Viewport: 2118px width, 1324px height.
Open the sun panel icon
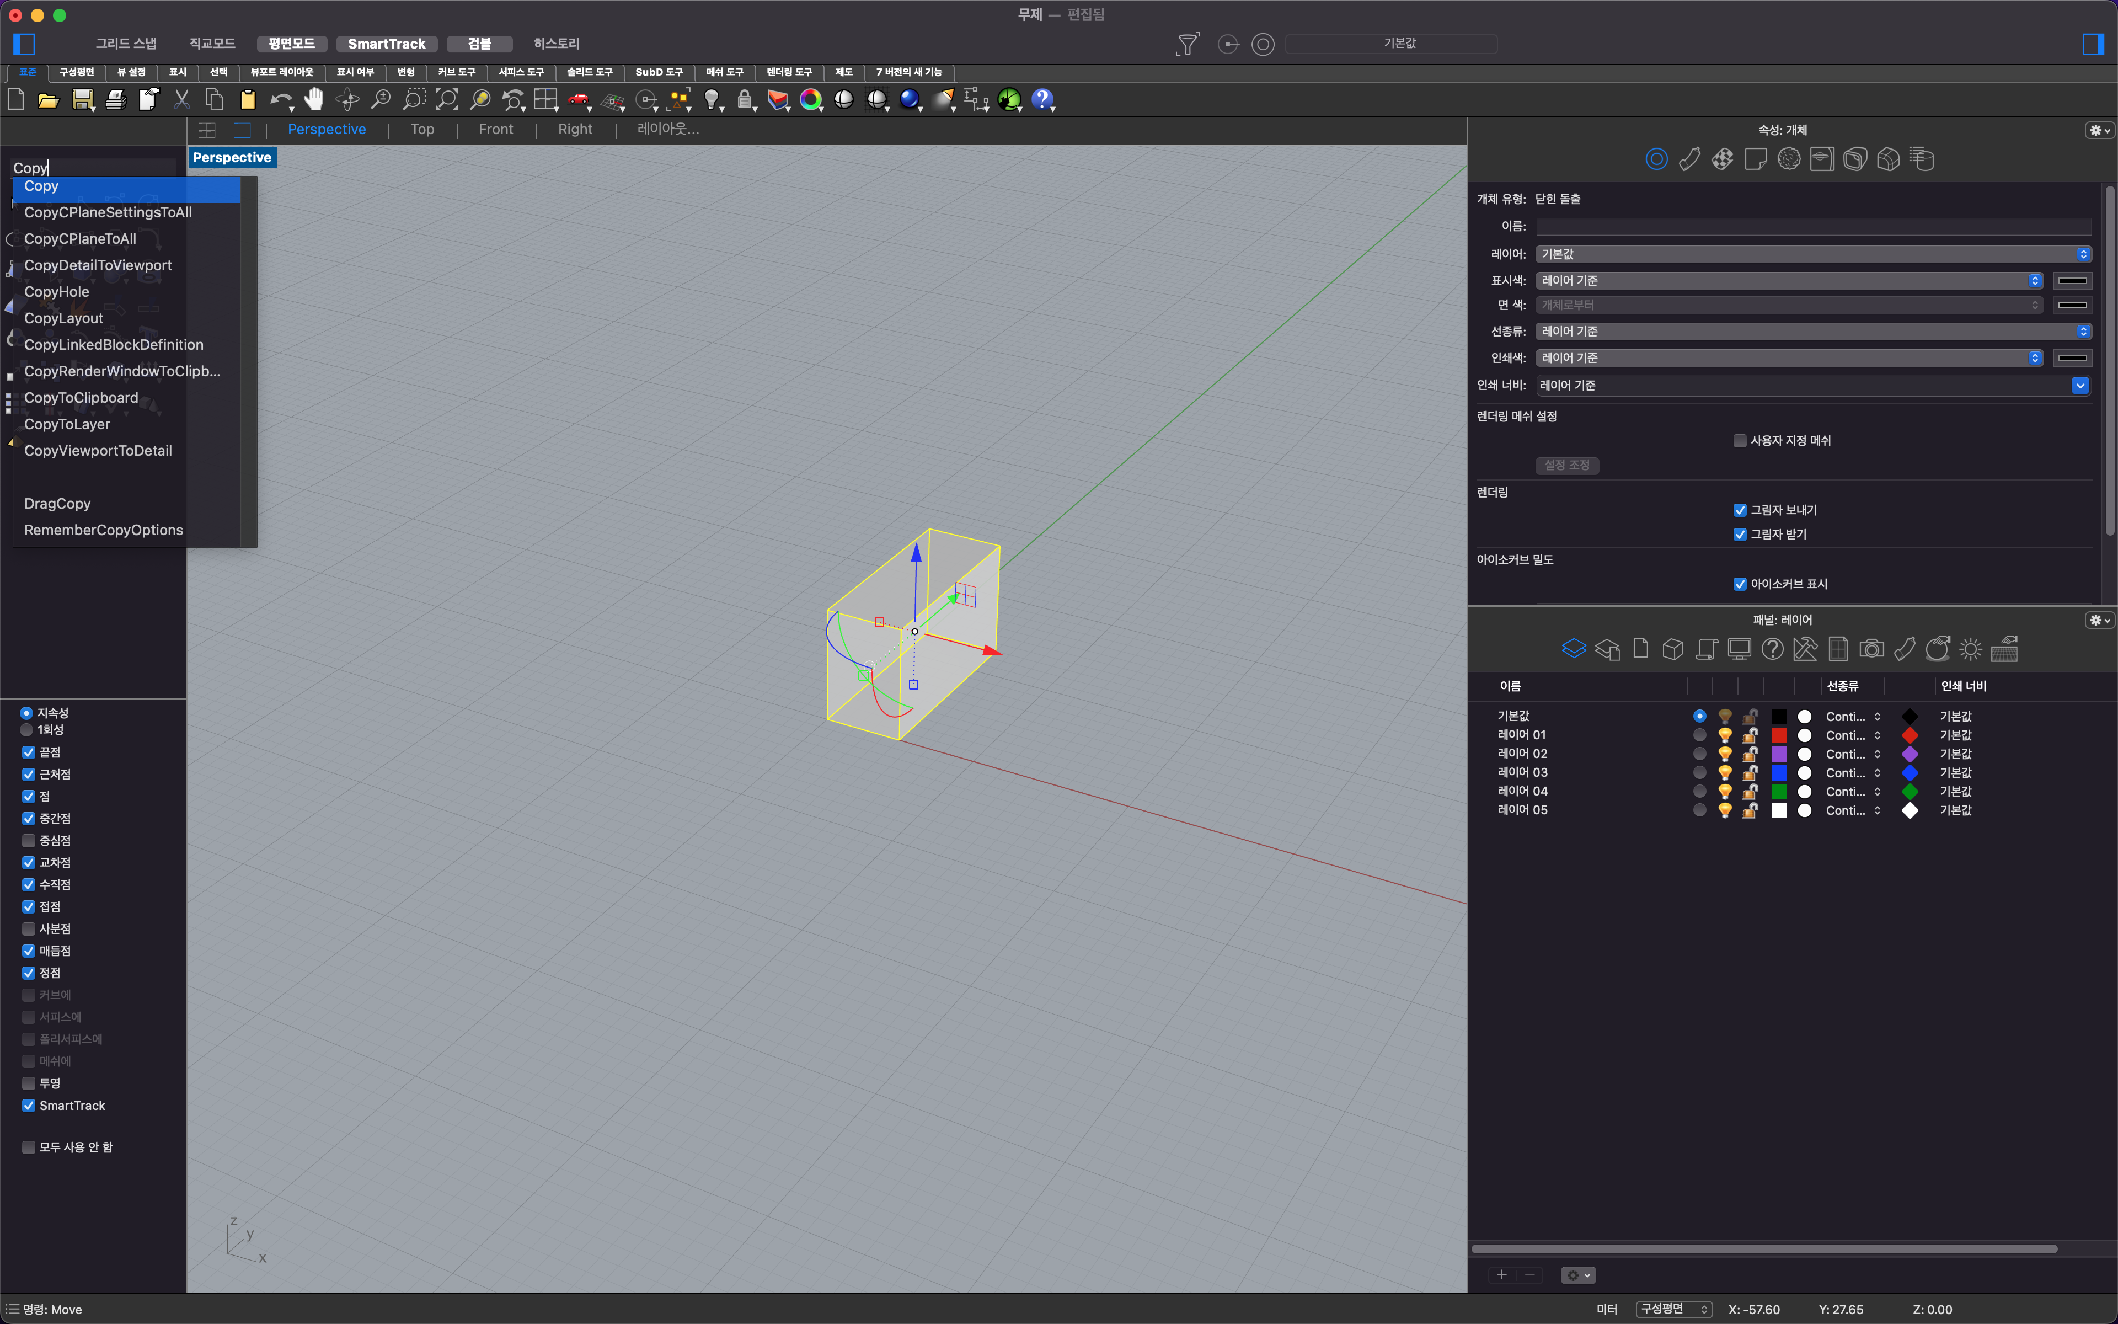[1970, 649]
